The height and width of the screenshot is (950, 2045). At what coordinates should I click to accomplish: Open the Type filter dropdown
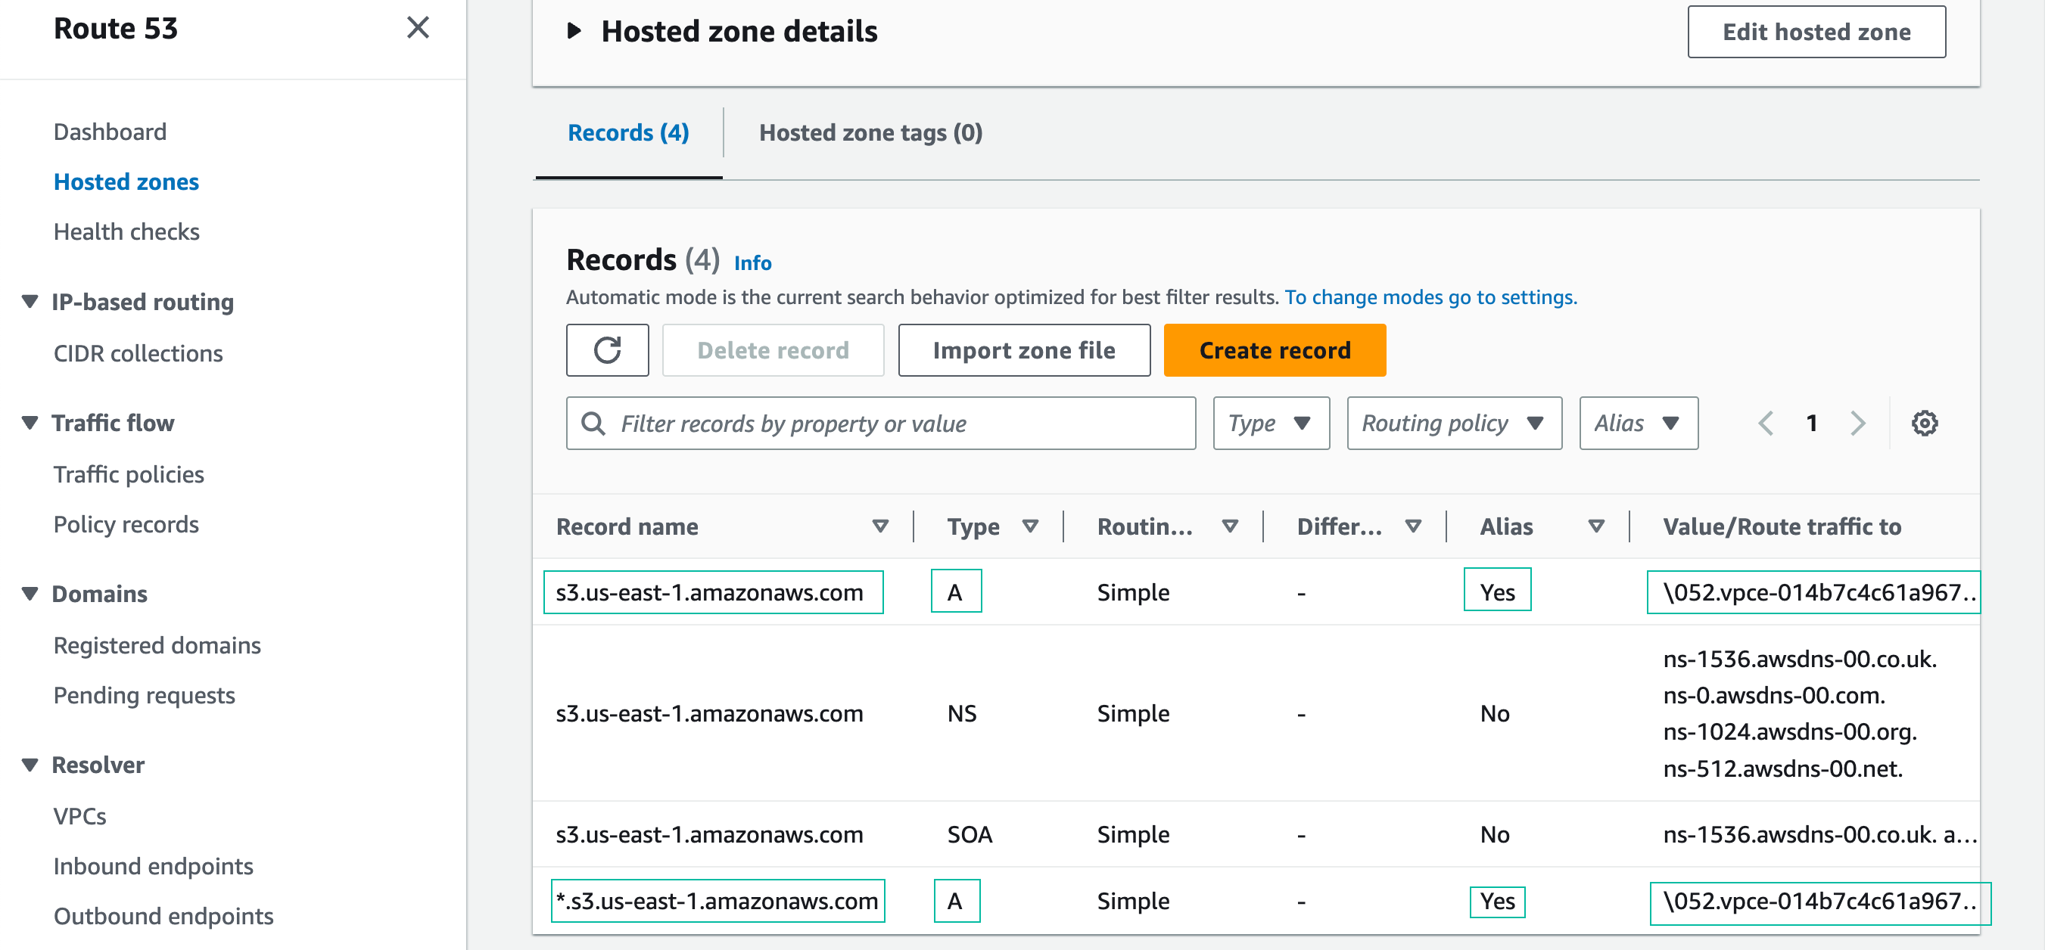point(1270,423)
